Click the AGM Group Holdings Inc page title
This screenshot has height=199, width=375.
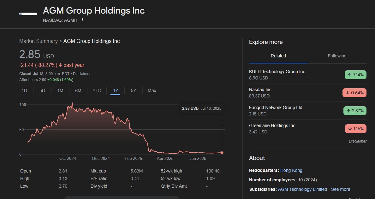pos(94,11)
